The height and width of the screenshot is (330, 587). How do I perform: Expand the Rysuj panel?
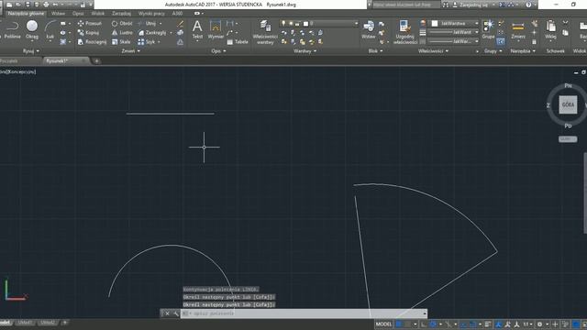tap(31, 51)
